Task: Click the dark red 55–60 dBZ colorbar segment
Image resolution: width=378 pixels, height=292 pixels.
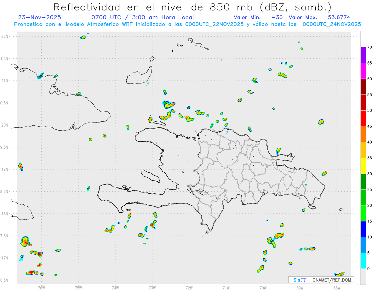Action: 363,87
